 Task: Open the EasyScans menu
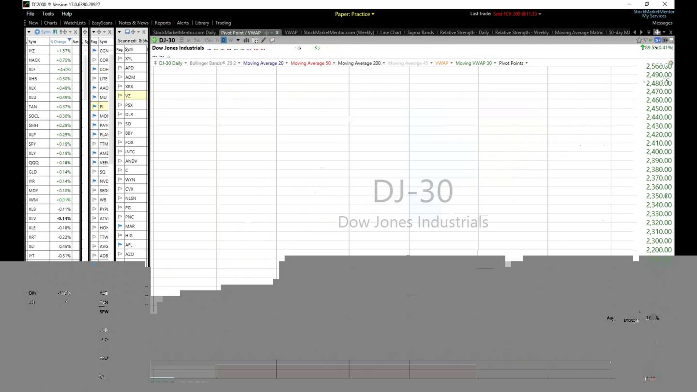pyautogui.click(x=102, y=23)
